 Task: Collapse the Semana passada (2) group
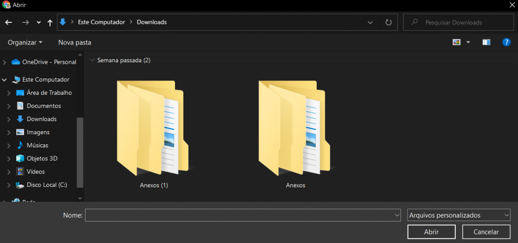tap(92, 61)
